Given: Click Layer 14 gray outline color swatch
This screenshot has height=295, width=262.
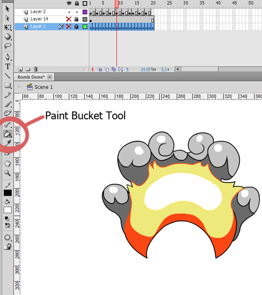Looking at the screenshot, I should pyautogui.click(x=85, y=19).
